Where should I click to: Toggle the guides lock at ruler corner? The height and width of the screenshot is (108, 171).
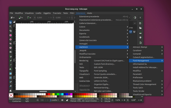[14, 22]
